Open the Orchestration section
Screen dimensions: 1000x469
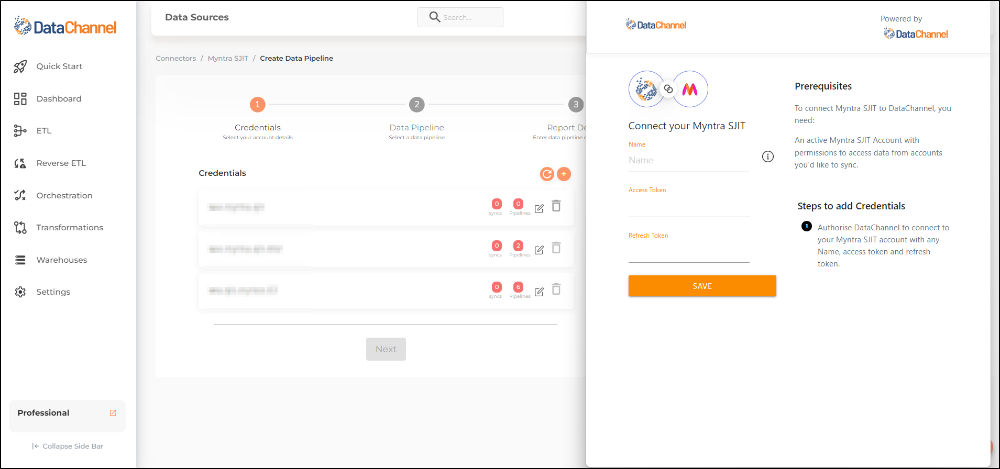coord(64,196)
